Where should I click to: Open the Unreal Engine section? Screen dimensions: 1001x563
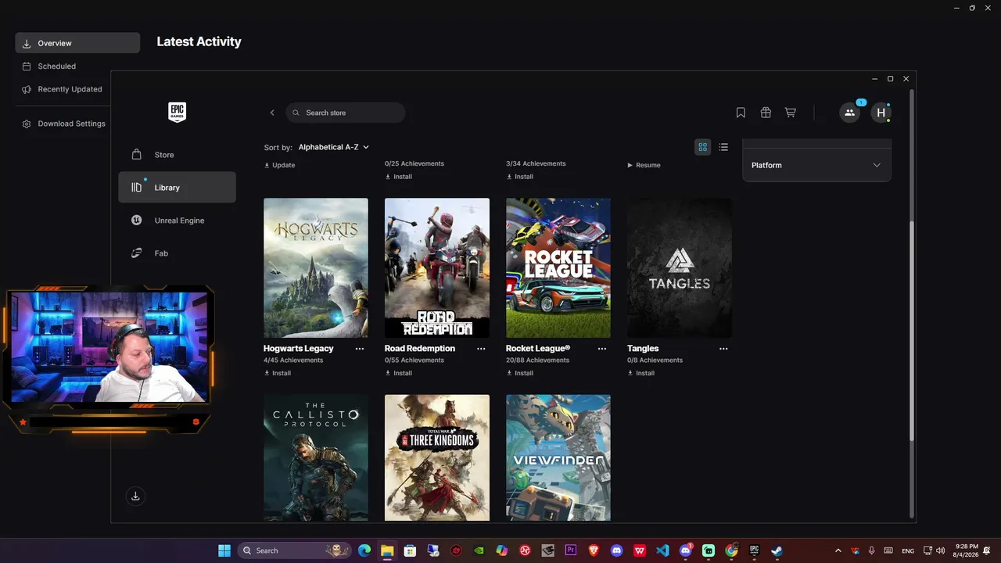tap(177, 221)
